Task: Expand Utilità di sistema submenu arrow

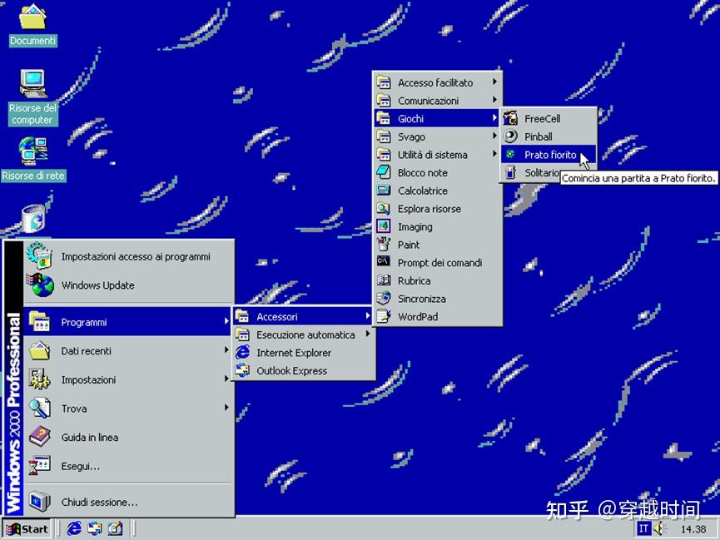Action: (494, 154)
